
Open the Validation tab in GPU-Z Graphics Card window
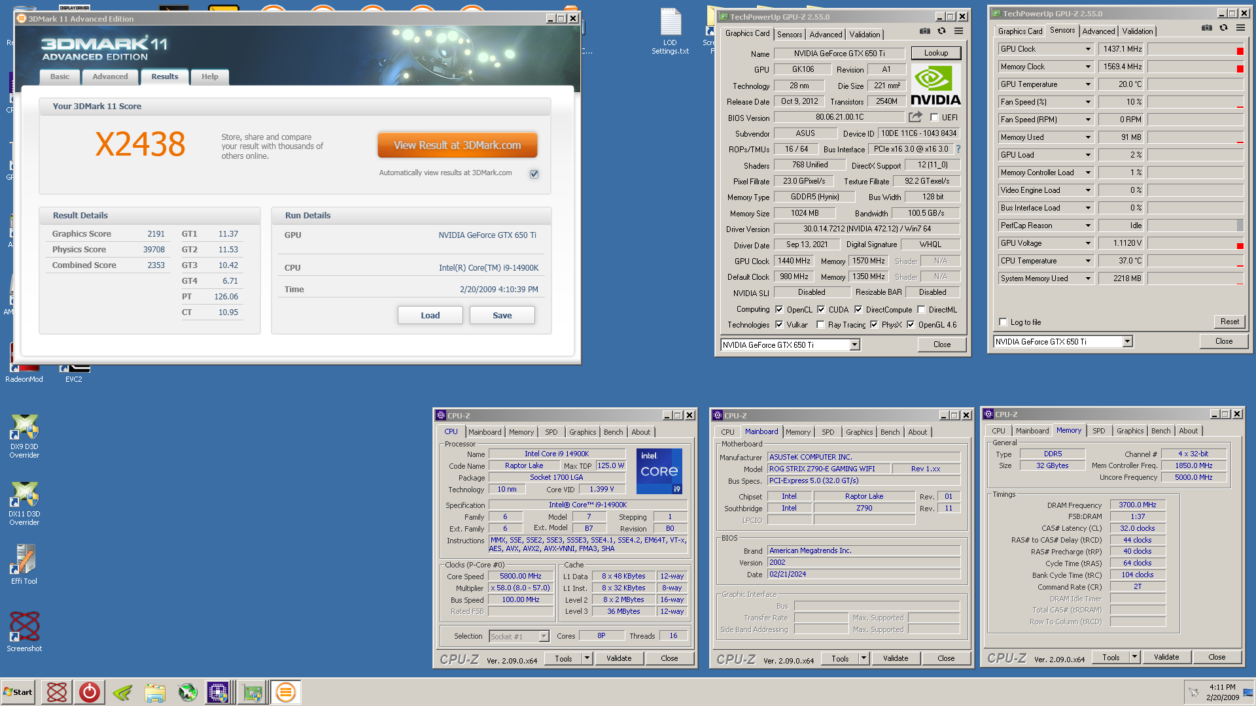[865, 35]
